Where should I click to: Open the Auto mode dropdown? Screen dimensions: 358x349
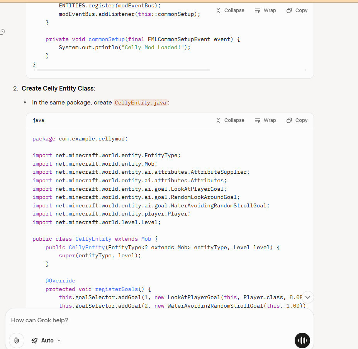pos(46,340)
